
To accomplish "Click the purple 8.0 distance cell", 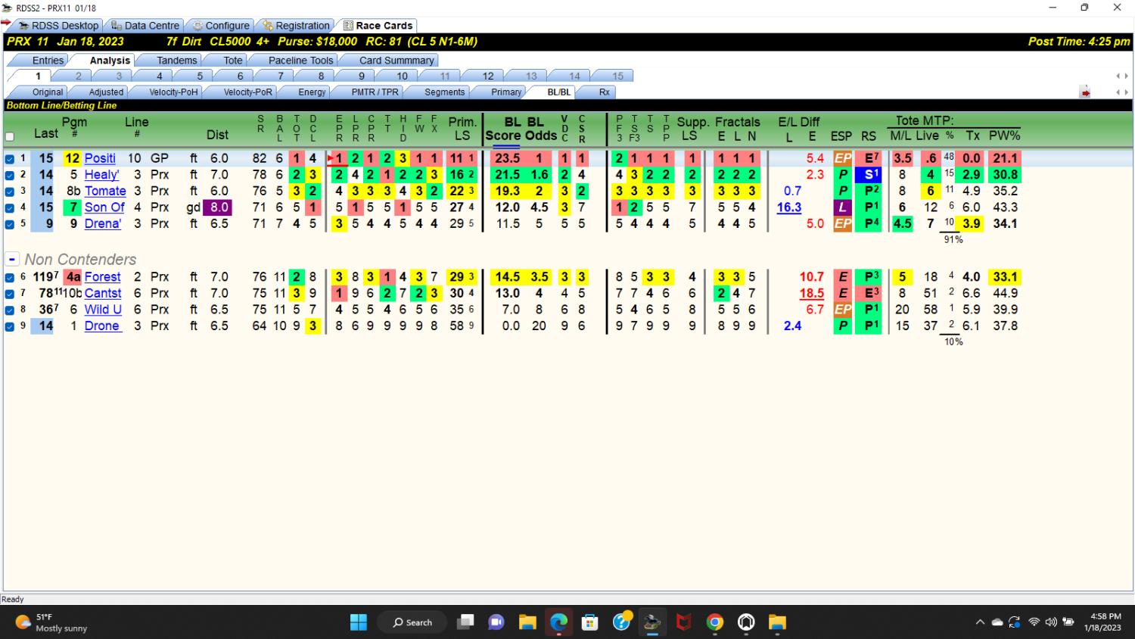I will (219, 207).
